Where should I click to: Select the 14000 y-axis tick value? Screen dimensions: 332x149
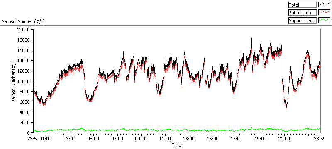coord(24,60)
